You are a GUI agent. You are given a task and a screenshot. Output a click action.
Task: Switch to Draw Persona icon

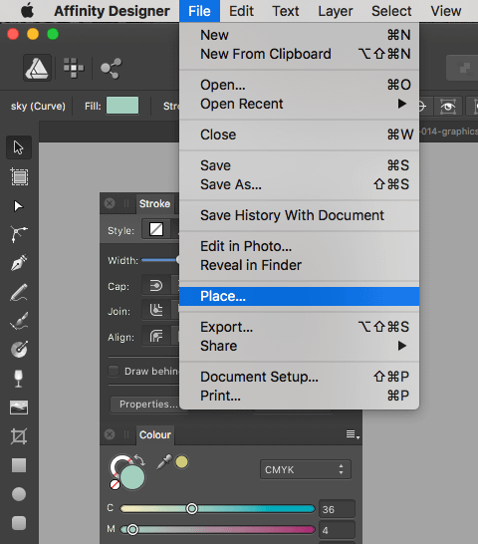point(37,68)
